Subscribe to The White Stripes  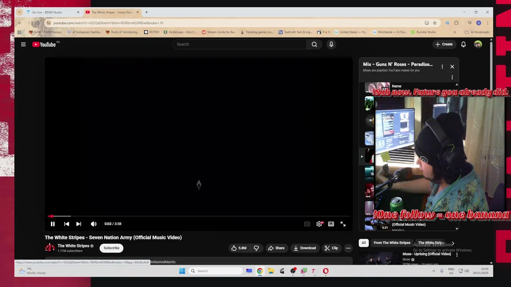coord(111,248)
